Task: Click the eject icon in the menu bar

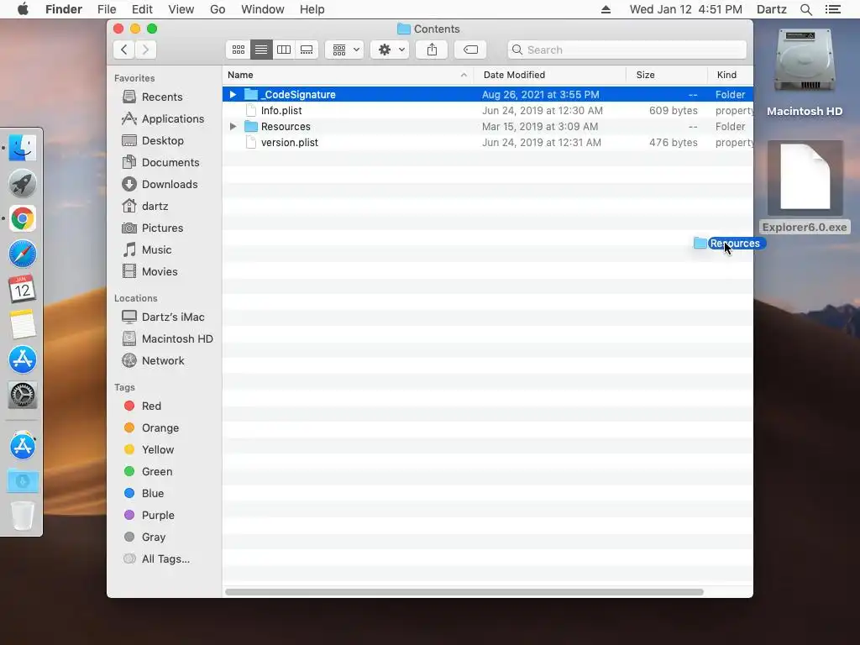Action: coord(606,9)
